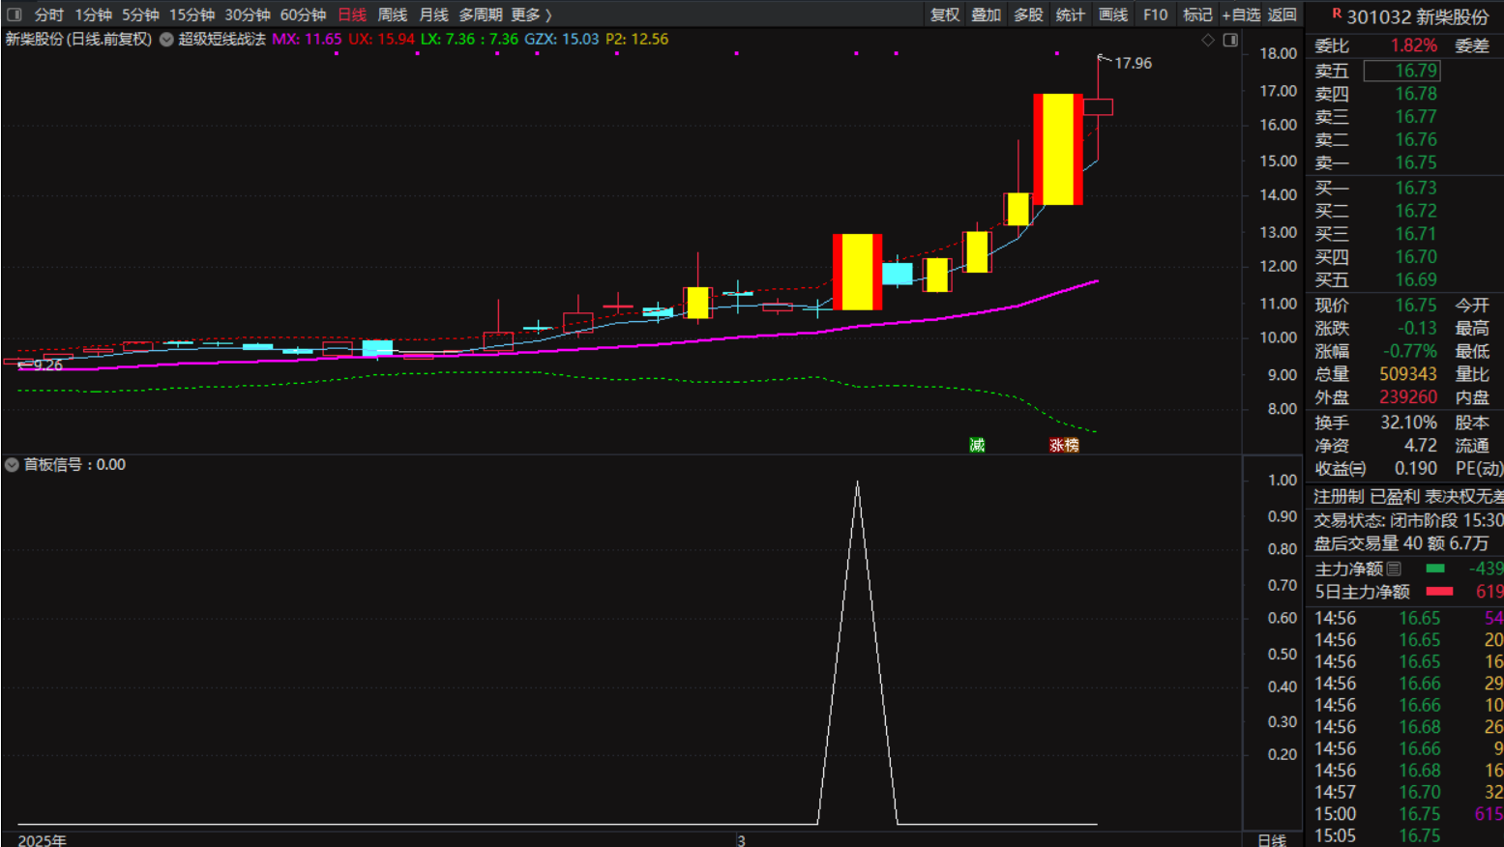The image size is (1504, 847).
Task: Open the 主力净额 detail list icon
Action: click(x=1394, y=569)
